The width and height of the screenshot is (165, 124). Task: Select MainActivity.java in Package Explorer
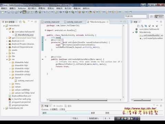[x=24, y=35]
